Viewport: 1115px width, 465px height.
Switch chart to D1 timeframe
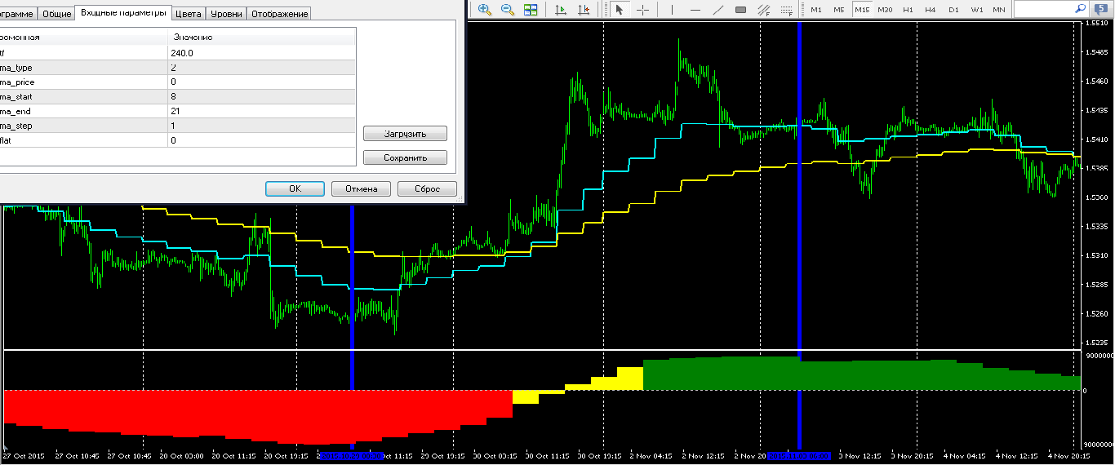click(x=953, y=10)
